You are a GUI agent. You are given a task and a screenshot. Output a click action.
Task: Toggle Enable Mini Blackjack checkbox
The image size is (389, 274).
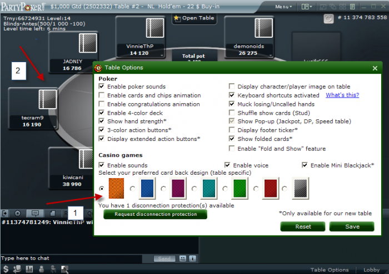pos(305,165)
